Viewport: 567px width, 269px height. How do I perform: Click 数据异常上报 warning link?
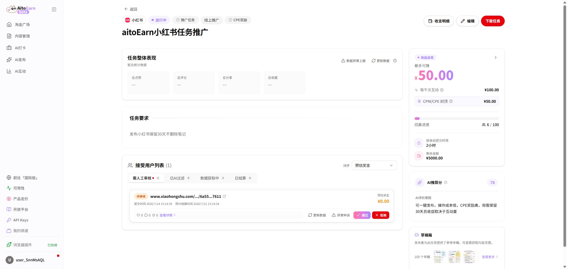[x=353, y=61]
